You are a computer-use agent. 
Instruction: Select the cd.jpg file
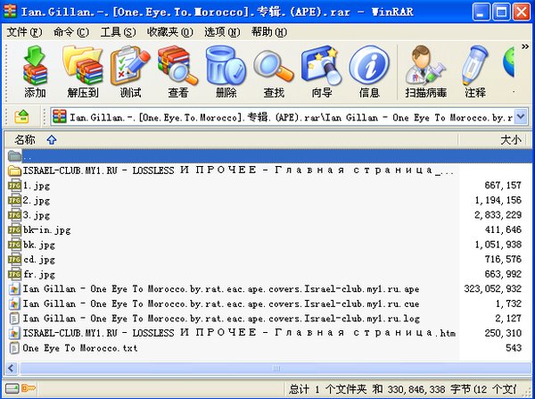pyautogui.click(x=268, y=259)
